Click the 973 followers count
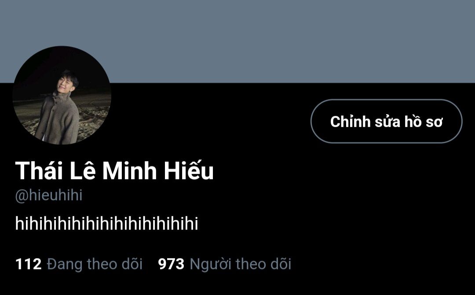 click(x=171, y=264)
